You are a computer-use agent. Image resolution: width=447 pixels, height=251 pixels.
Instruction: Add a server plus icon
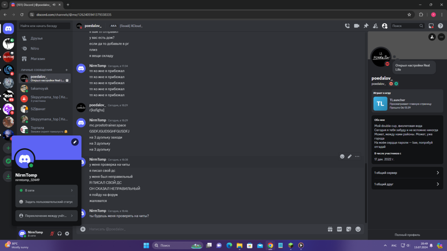coord(8,148)
